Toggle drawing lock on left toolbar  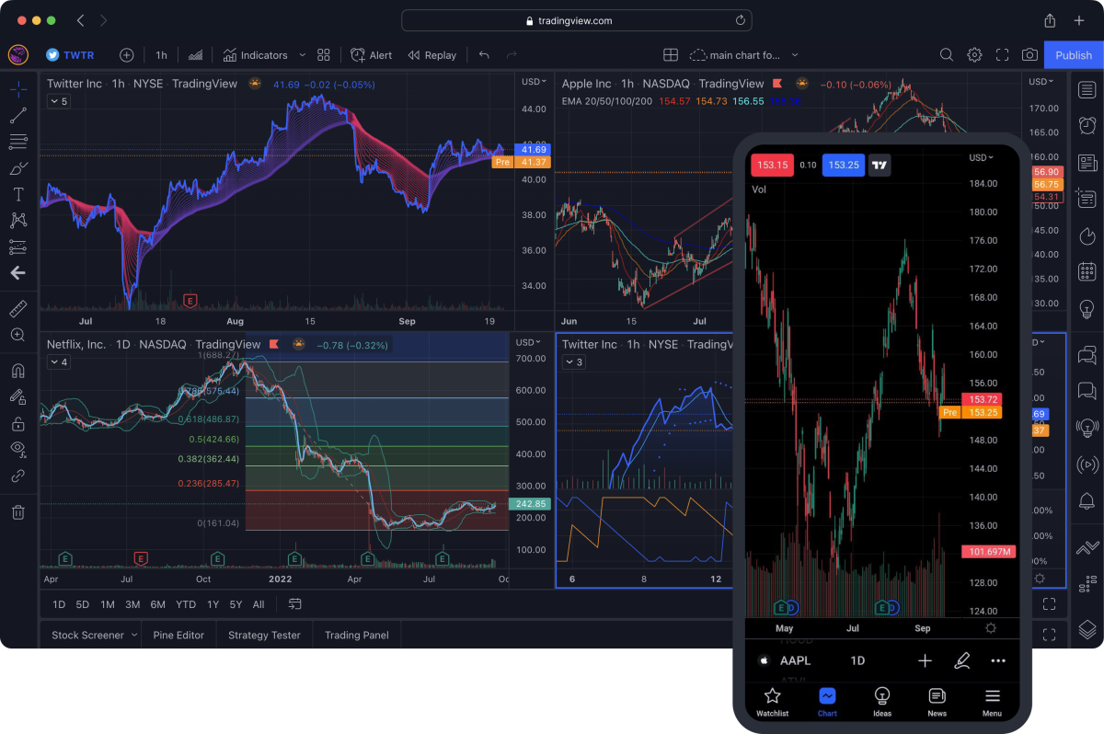point(18,422)
